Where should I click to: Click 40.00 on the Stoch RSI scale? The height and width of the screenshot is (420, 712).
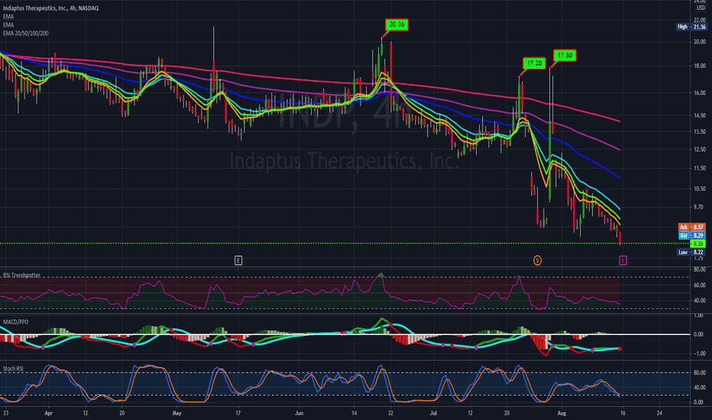tap(699, 388)
